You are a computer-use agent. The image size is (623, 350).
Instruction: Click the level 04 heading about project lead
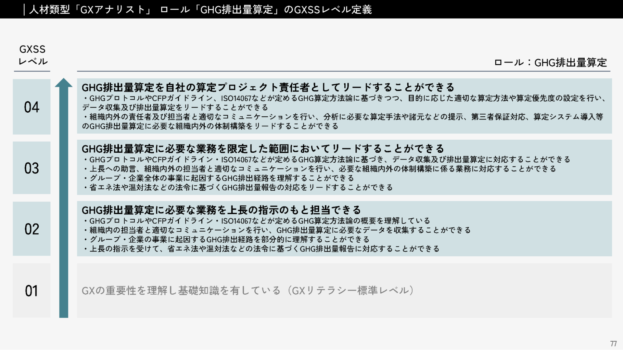[x=268, y=87]
